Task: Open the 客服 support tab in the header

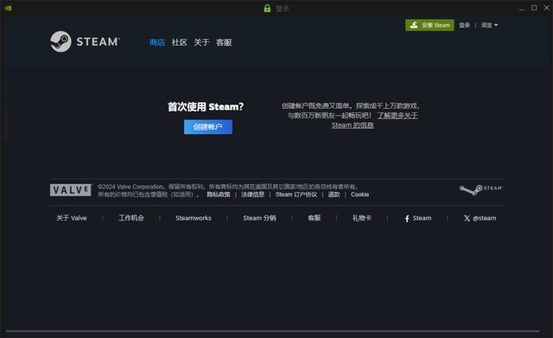Action: (224, 42)
